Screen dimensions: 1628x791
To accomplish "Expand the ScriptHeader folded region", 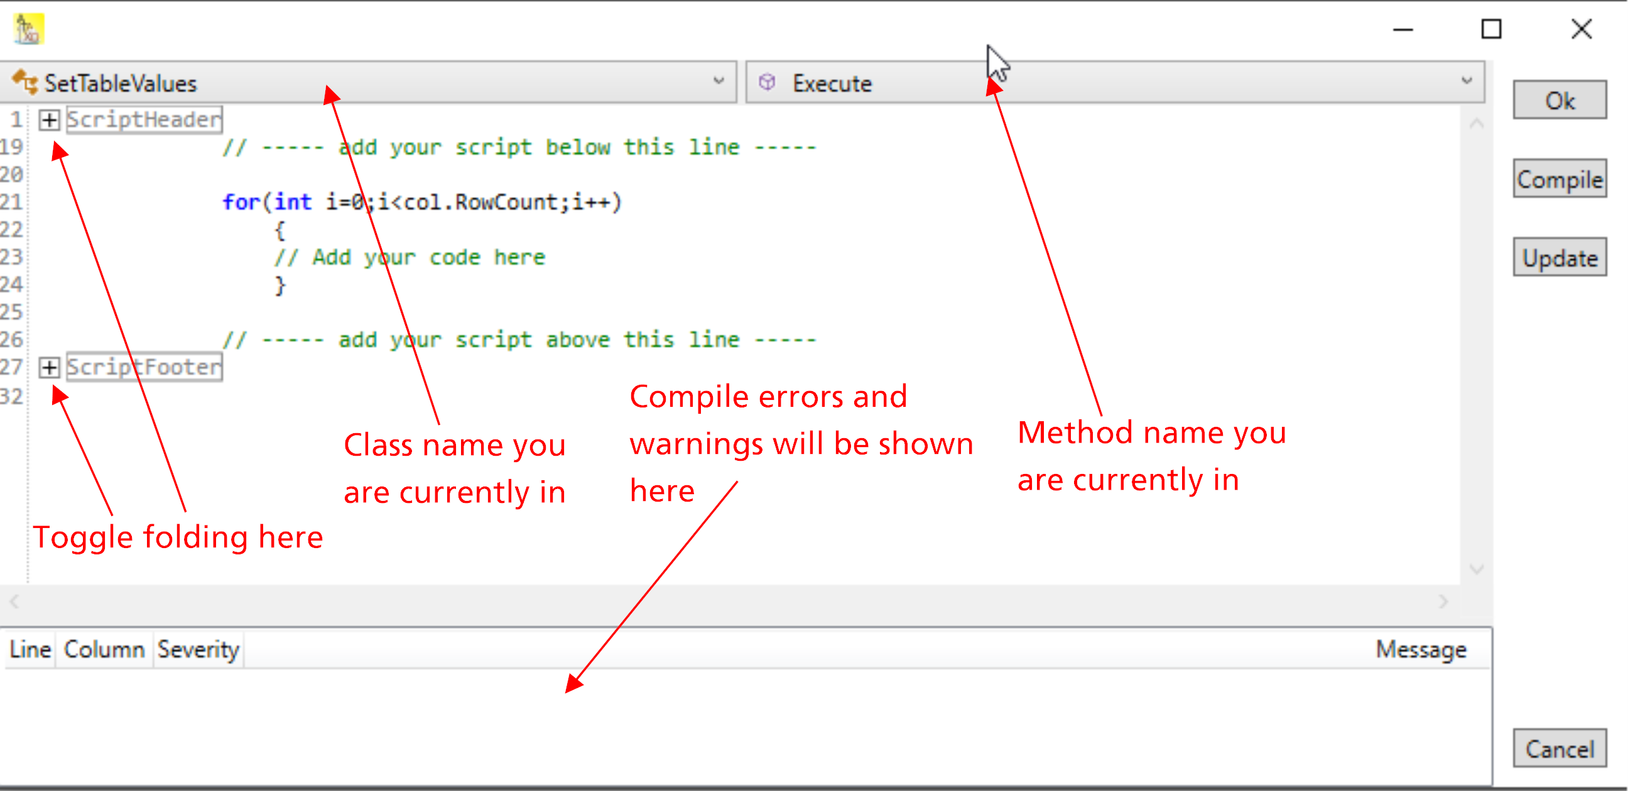I will click(x=48, y=119).
